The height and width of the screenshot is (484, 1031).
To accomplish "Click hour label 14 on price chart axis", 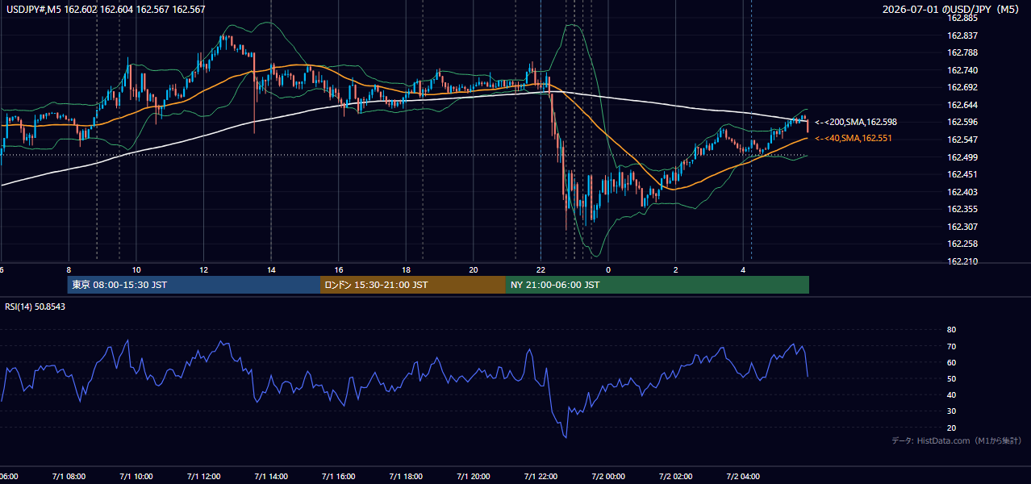I will pos(271,269).
